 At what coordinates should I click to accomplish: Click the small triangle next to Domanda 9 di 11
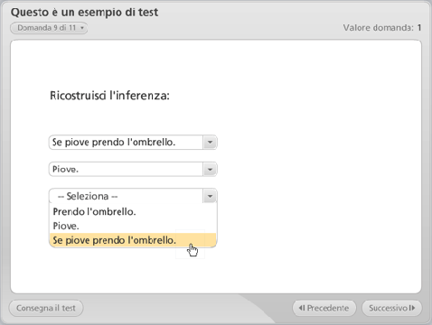(81, 28)
